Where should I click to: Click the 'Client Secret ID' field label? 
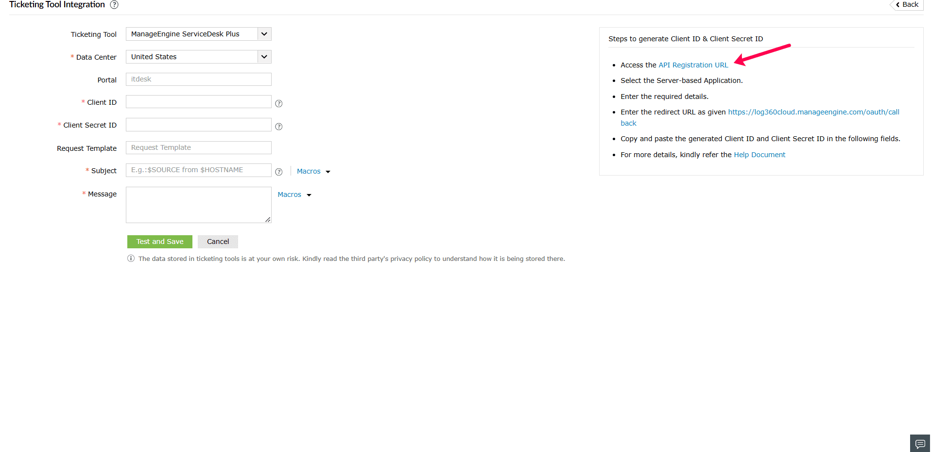[x=90, y=125]
